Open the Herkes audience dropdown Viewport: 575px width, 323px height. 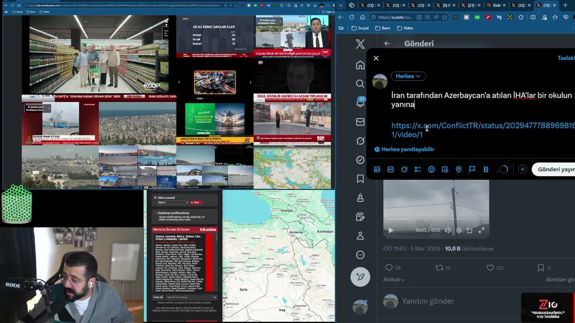coord(408,76)
